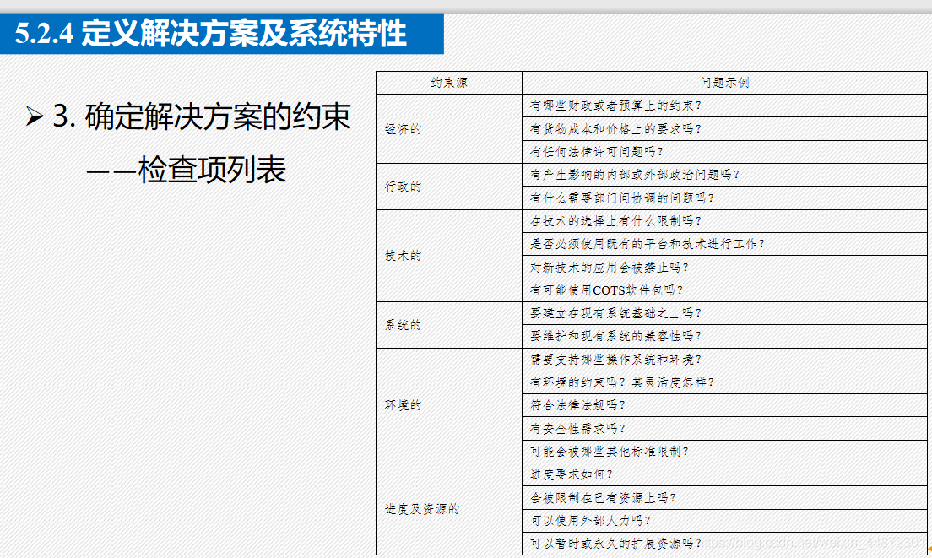
Task: Click the row '在技术的选择上有什么限制吗?'
Action: [724, 222]
